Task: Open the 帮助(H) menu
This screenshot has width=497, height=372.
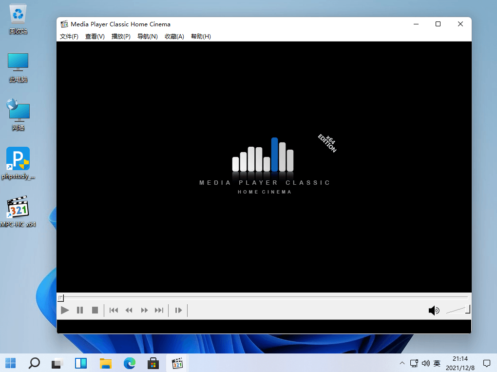Action: tap(201, 37)
